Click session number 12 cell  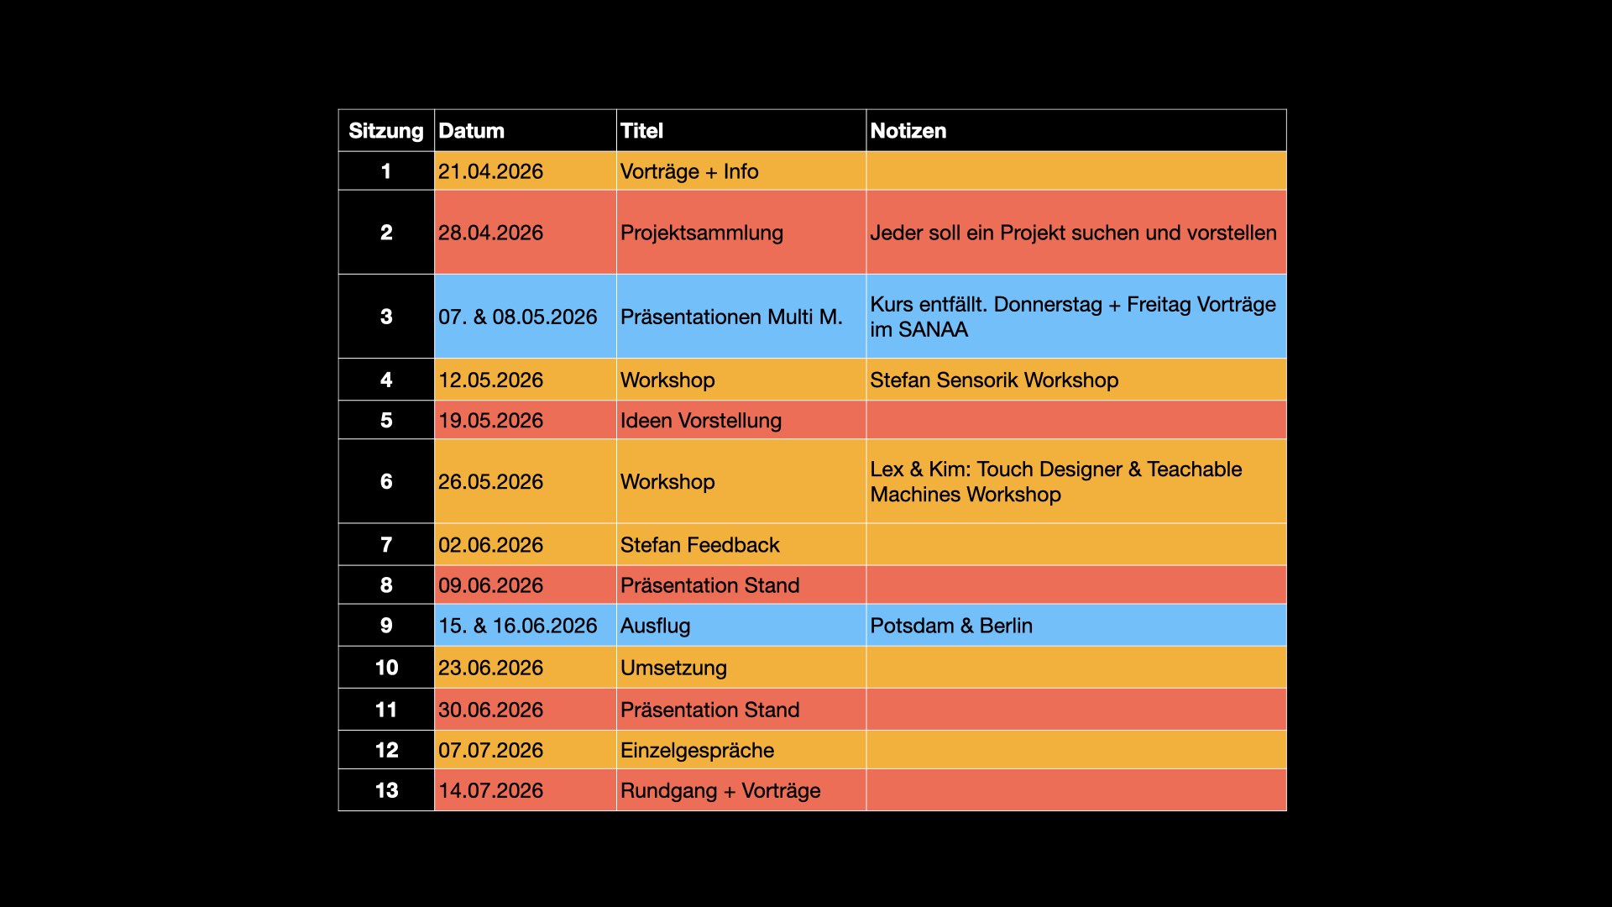click(x=386, y=749)
